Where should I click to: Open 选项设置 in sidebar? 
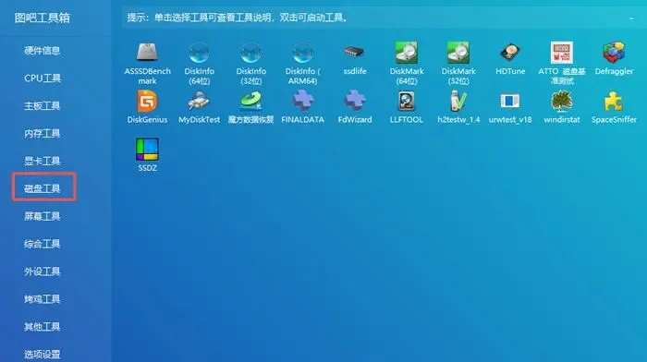tap(43, 355)
